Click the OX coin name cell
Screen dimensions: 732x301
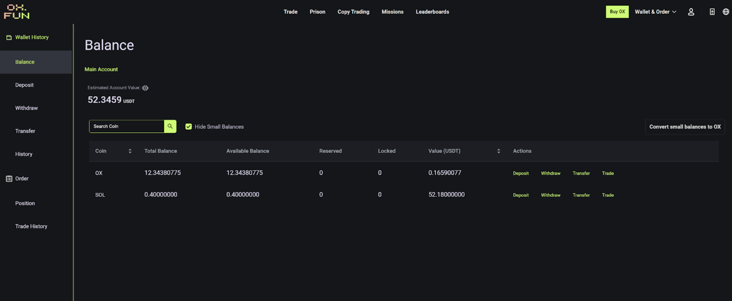[x=99, y=173]
